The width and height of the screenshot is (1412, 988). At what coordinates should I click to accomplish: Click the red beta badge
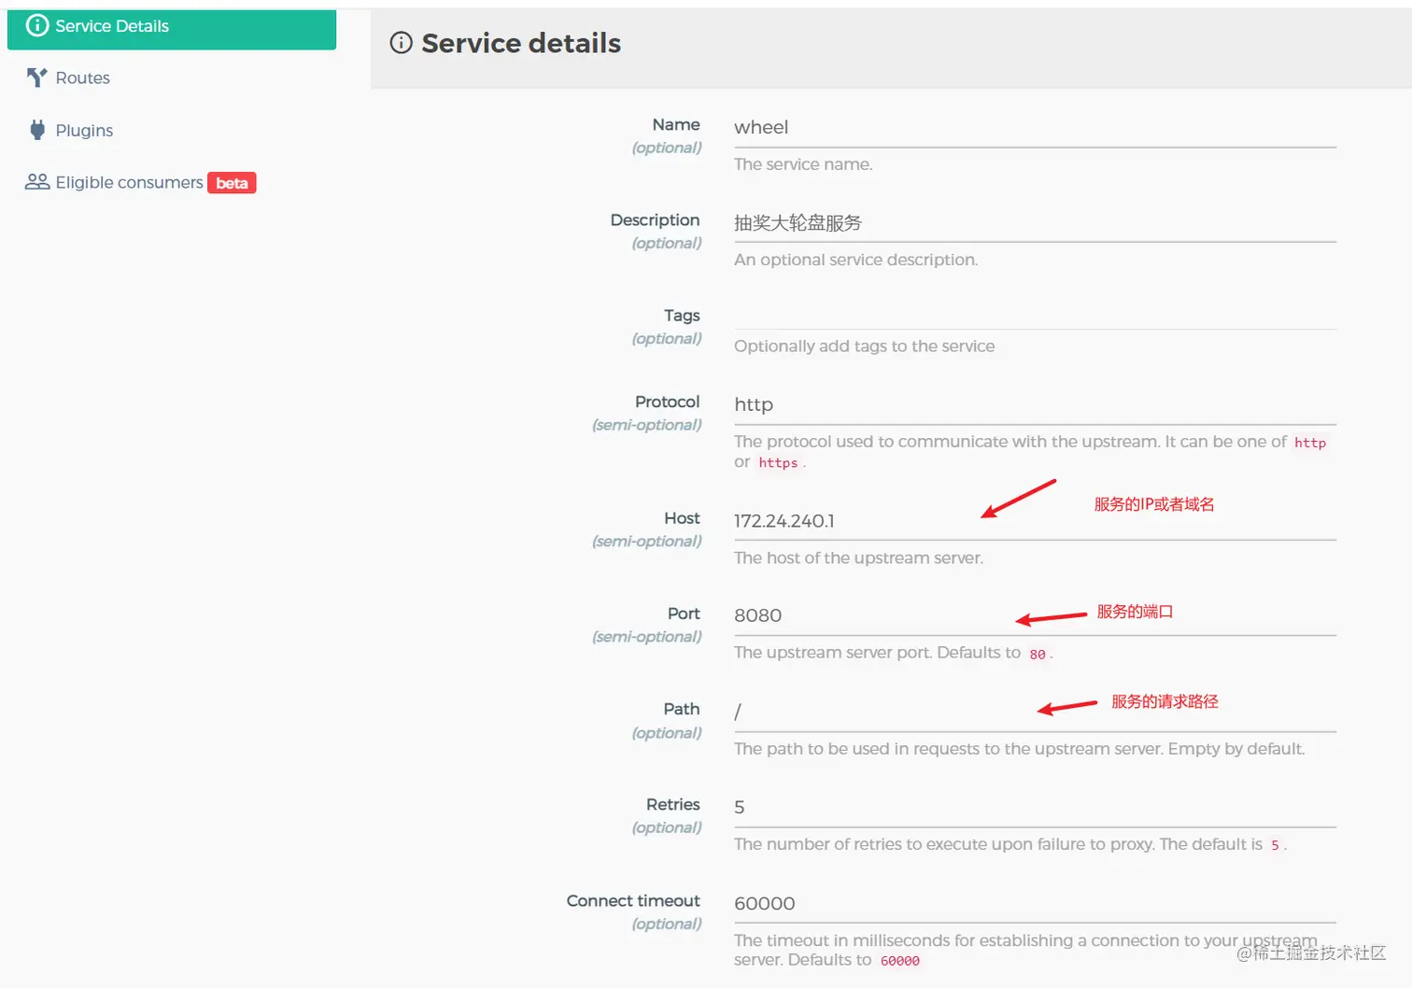232,183
